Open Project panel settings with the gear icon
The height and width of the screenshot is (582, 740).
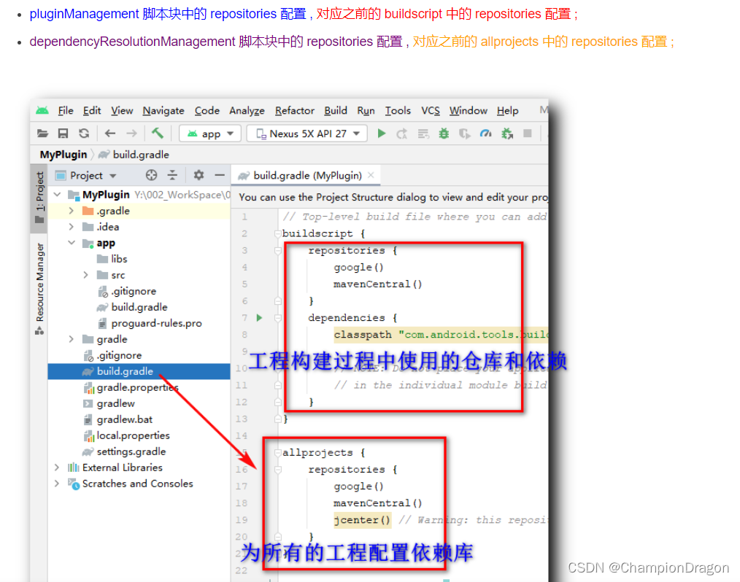[197, 175]
